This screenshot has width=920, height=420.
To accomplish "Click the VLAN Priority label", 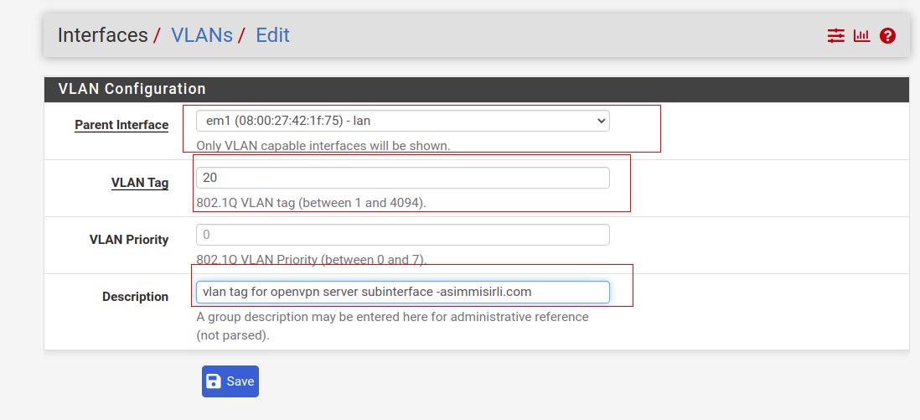I will pyautogui.click(x=129, y=240).
